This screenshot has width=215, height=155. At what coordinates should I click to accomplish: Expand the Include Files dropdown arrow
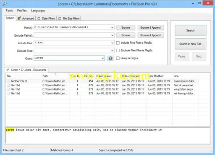pyautogui.click(x=112, y=43)
